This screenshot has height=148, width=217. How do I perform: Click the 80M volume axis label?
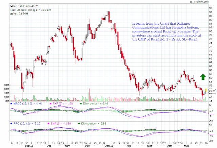(x=6, y=85)
